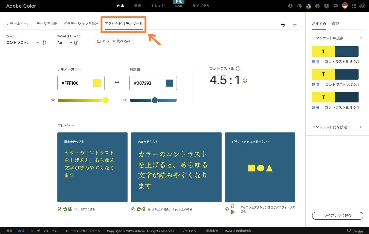Select the アクセシビリティツール tab
Image resolution: width=369 pixels, height=234 pixels.
pyautogui.click(x=124, y=24)
